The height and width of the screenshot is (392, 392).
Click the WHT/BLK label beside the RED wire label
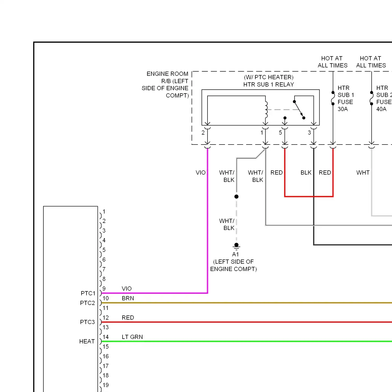click(256, 176)
